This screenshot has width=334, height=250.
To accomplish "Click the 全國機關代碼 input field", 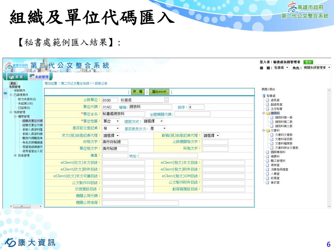I will point(192,114).
